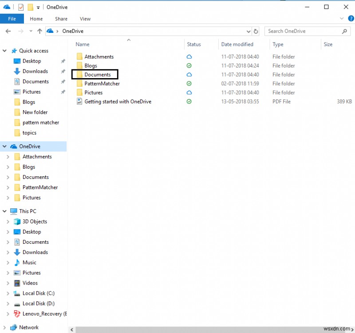Click the Back navigation button
The image size is (355, 333).
(8, 31)
